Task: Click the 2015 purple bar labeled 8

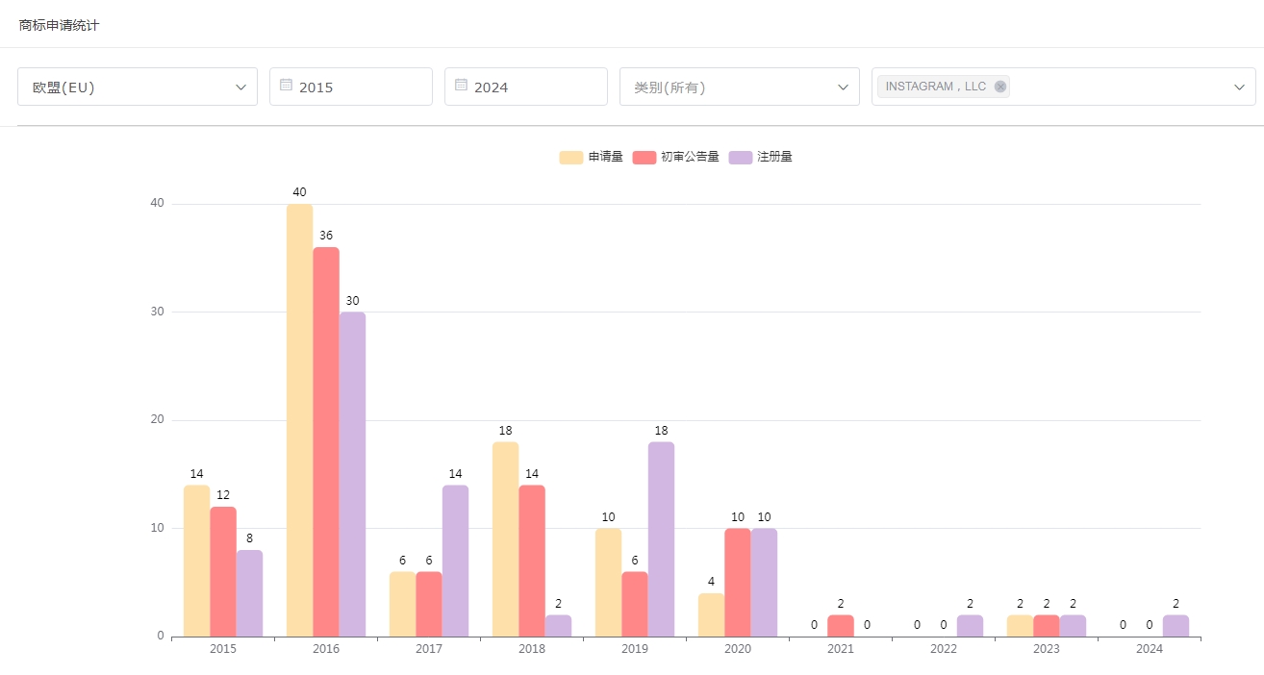Action: (x=249, y=593)
